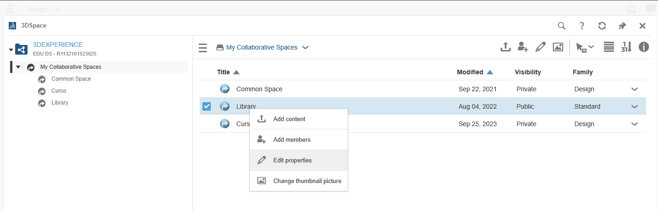Choose Add content in the context menu
The width and height of the screenshot is (658, 211).
click(298, 119)
